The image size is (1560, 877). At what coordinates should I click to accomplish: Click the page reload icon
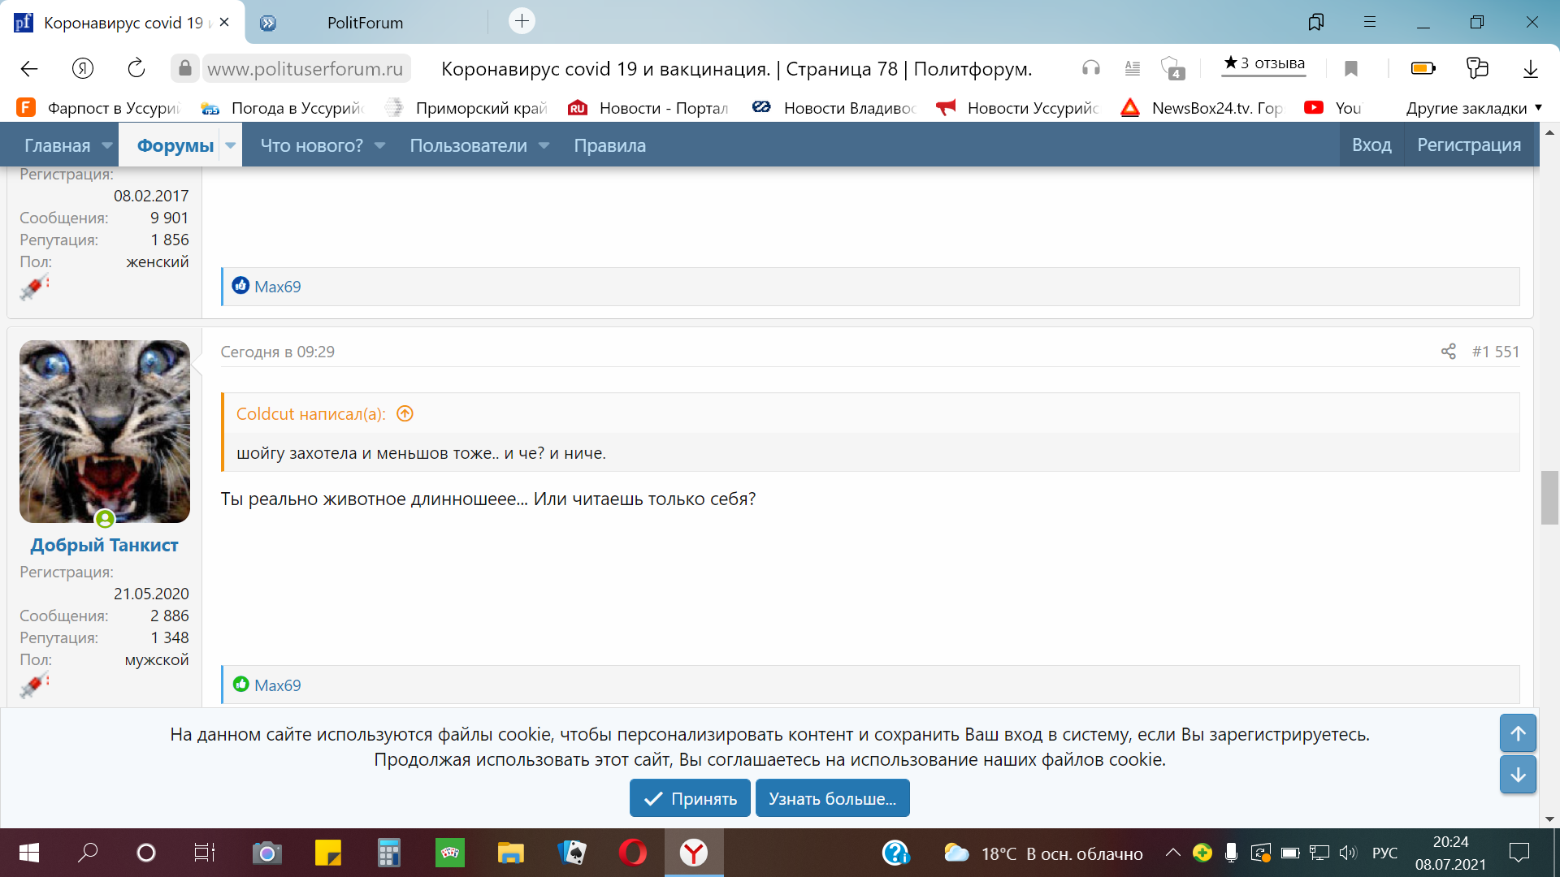click(136, 68)
